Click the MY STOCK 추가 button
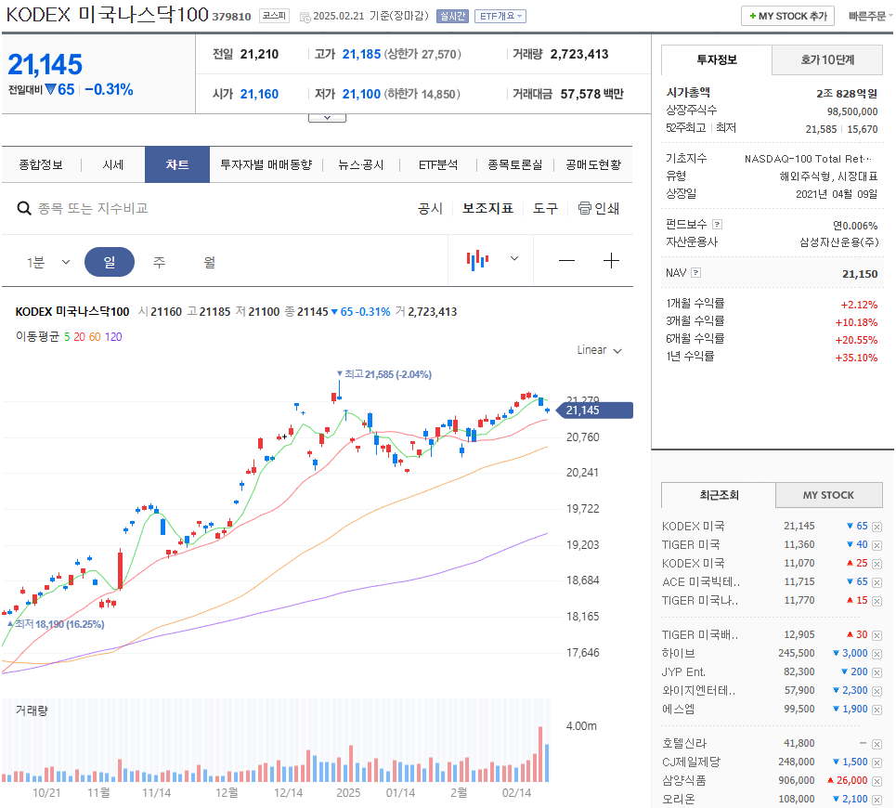 click(787, 16)
